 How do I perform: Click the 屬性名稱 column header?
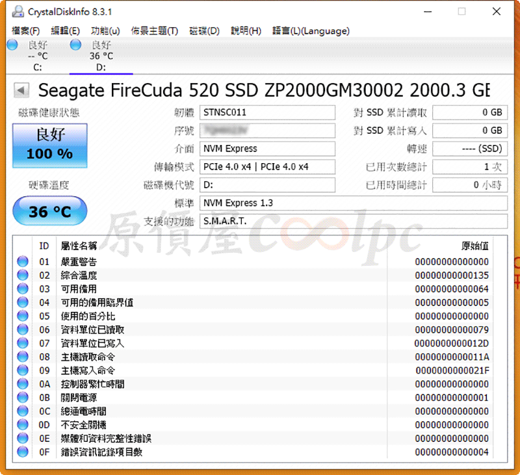[79, 246]
